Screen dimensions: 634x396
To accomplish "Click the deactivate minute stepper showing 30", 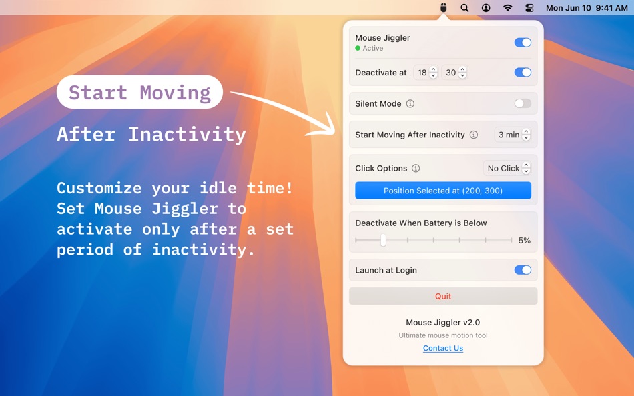I will [463, 72].
